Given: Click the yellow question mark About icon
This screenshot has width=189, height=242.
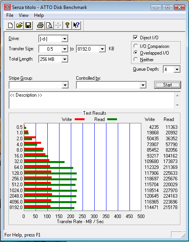Looking at the screenshot, I should tap(67, 25).
